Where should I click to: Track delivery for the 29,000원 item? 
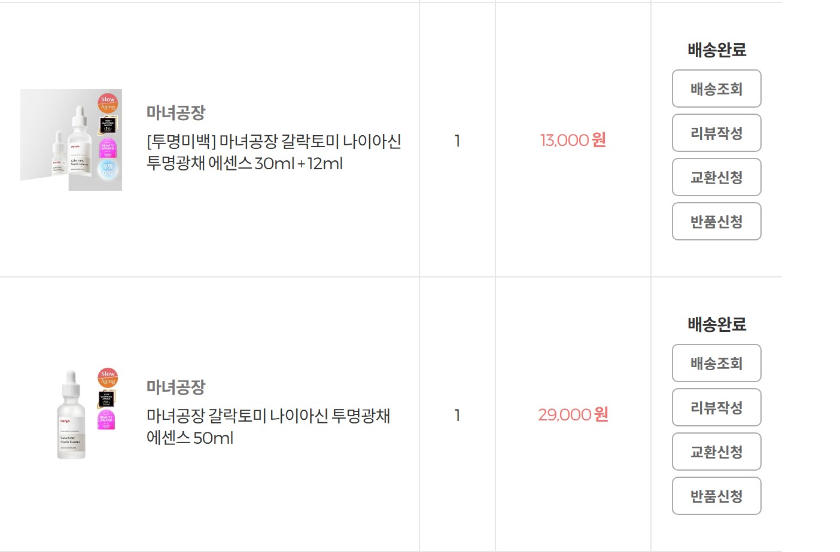pyautogui.click(x=717, y=363)
